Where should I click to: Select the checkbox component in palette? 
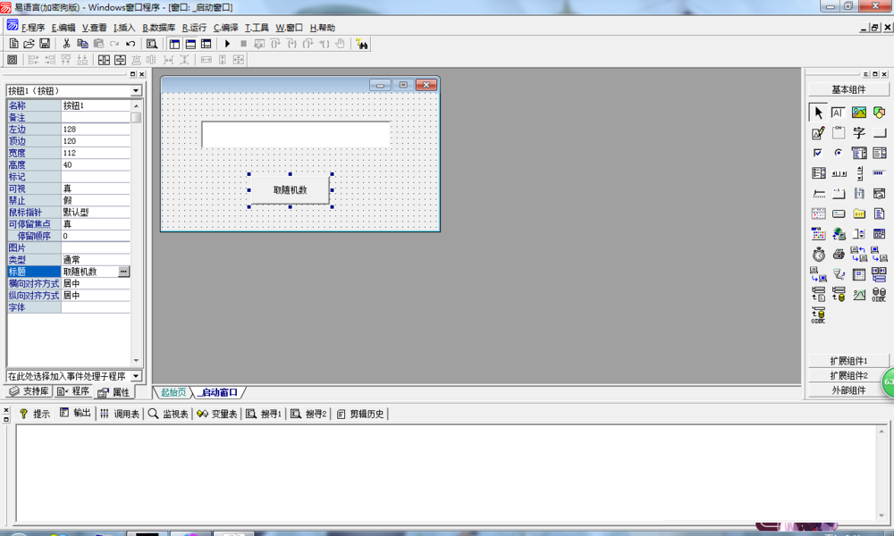point(818,154)
